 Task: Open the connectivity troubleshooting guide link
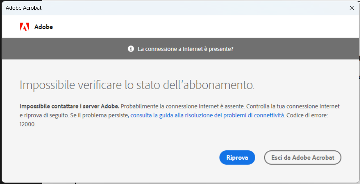(207, 115)
